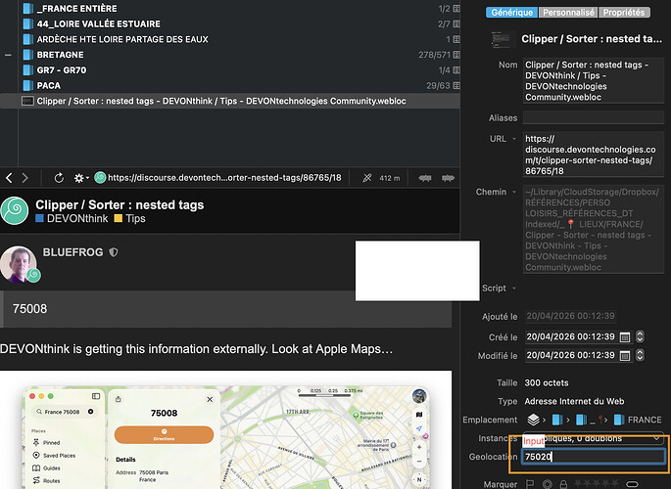
Task: Click the Créé le date stepper
Action: pos(640,336)
